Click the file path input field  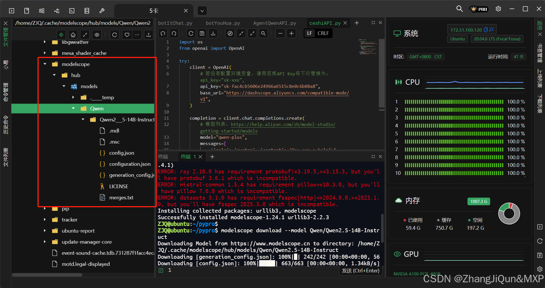[x=83, y=23]
